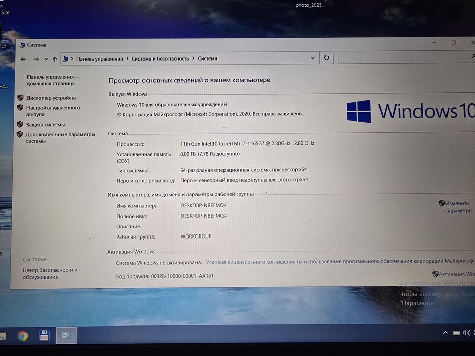This screenshot has width=475, height=356.
Task: Click shield icon beside "Активация Windows" link
Action: point(435,274)
